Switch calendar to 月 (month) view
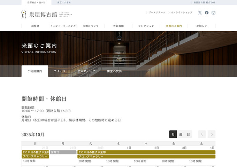The height and width of the screenshot is (167, 237). (x=173, y=134)
